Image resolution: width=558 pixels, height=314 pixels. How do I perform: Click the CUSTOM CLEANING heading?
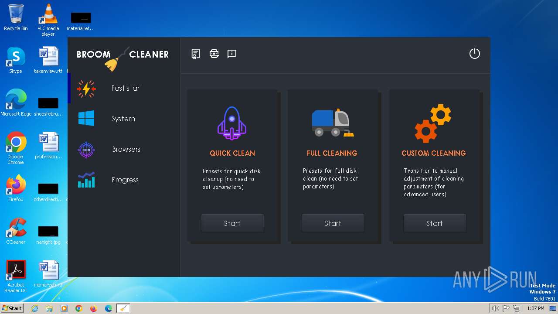point(434,153)
